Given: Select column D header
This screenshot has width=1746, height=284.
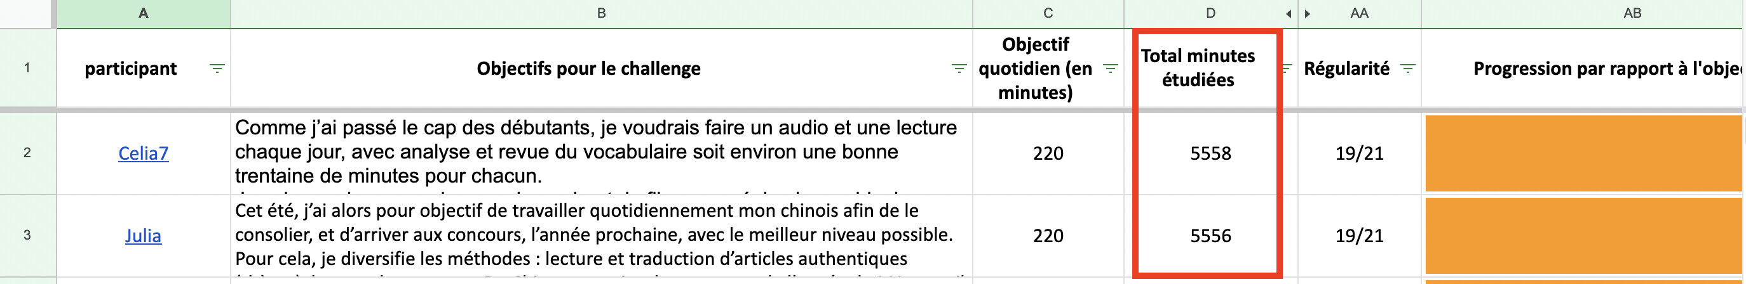Looking at the screenshot, I should point(1210,13).
